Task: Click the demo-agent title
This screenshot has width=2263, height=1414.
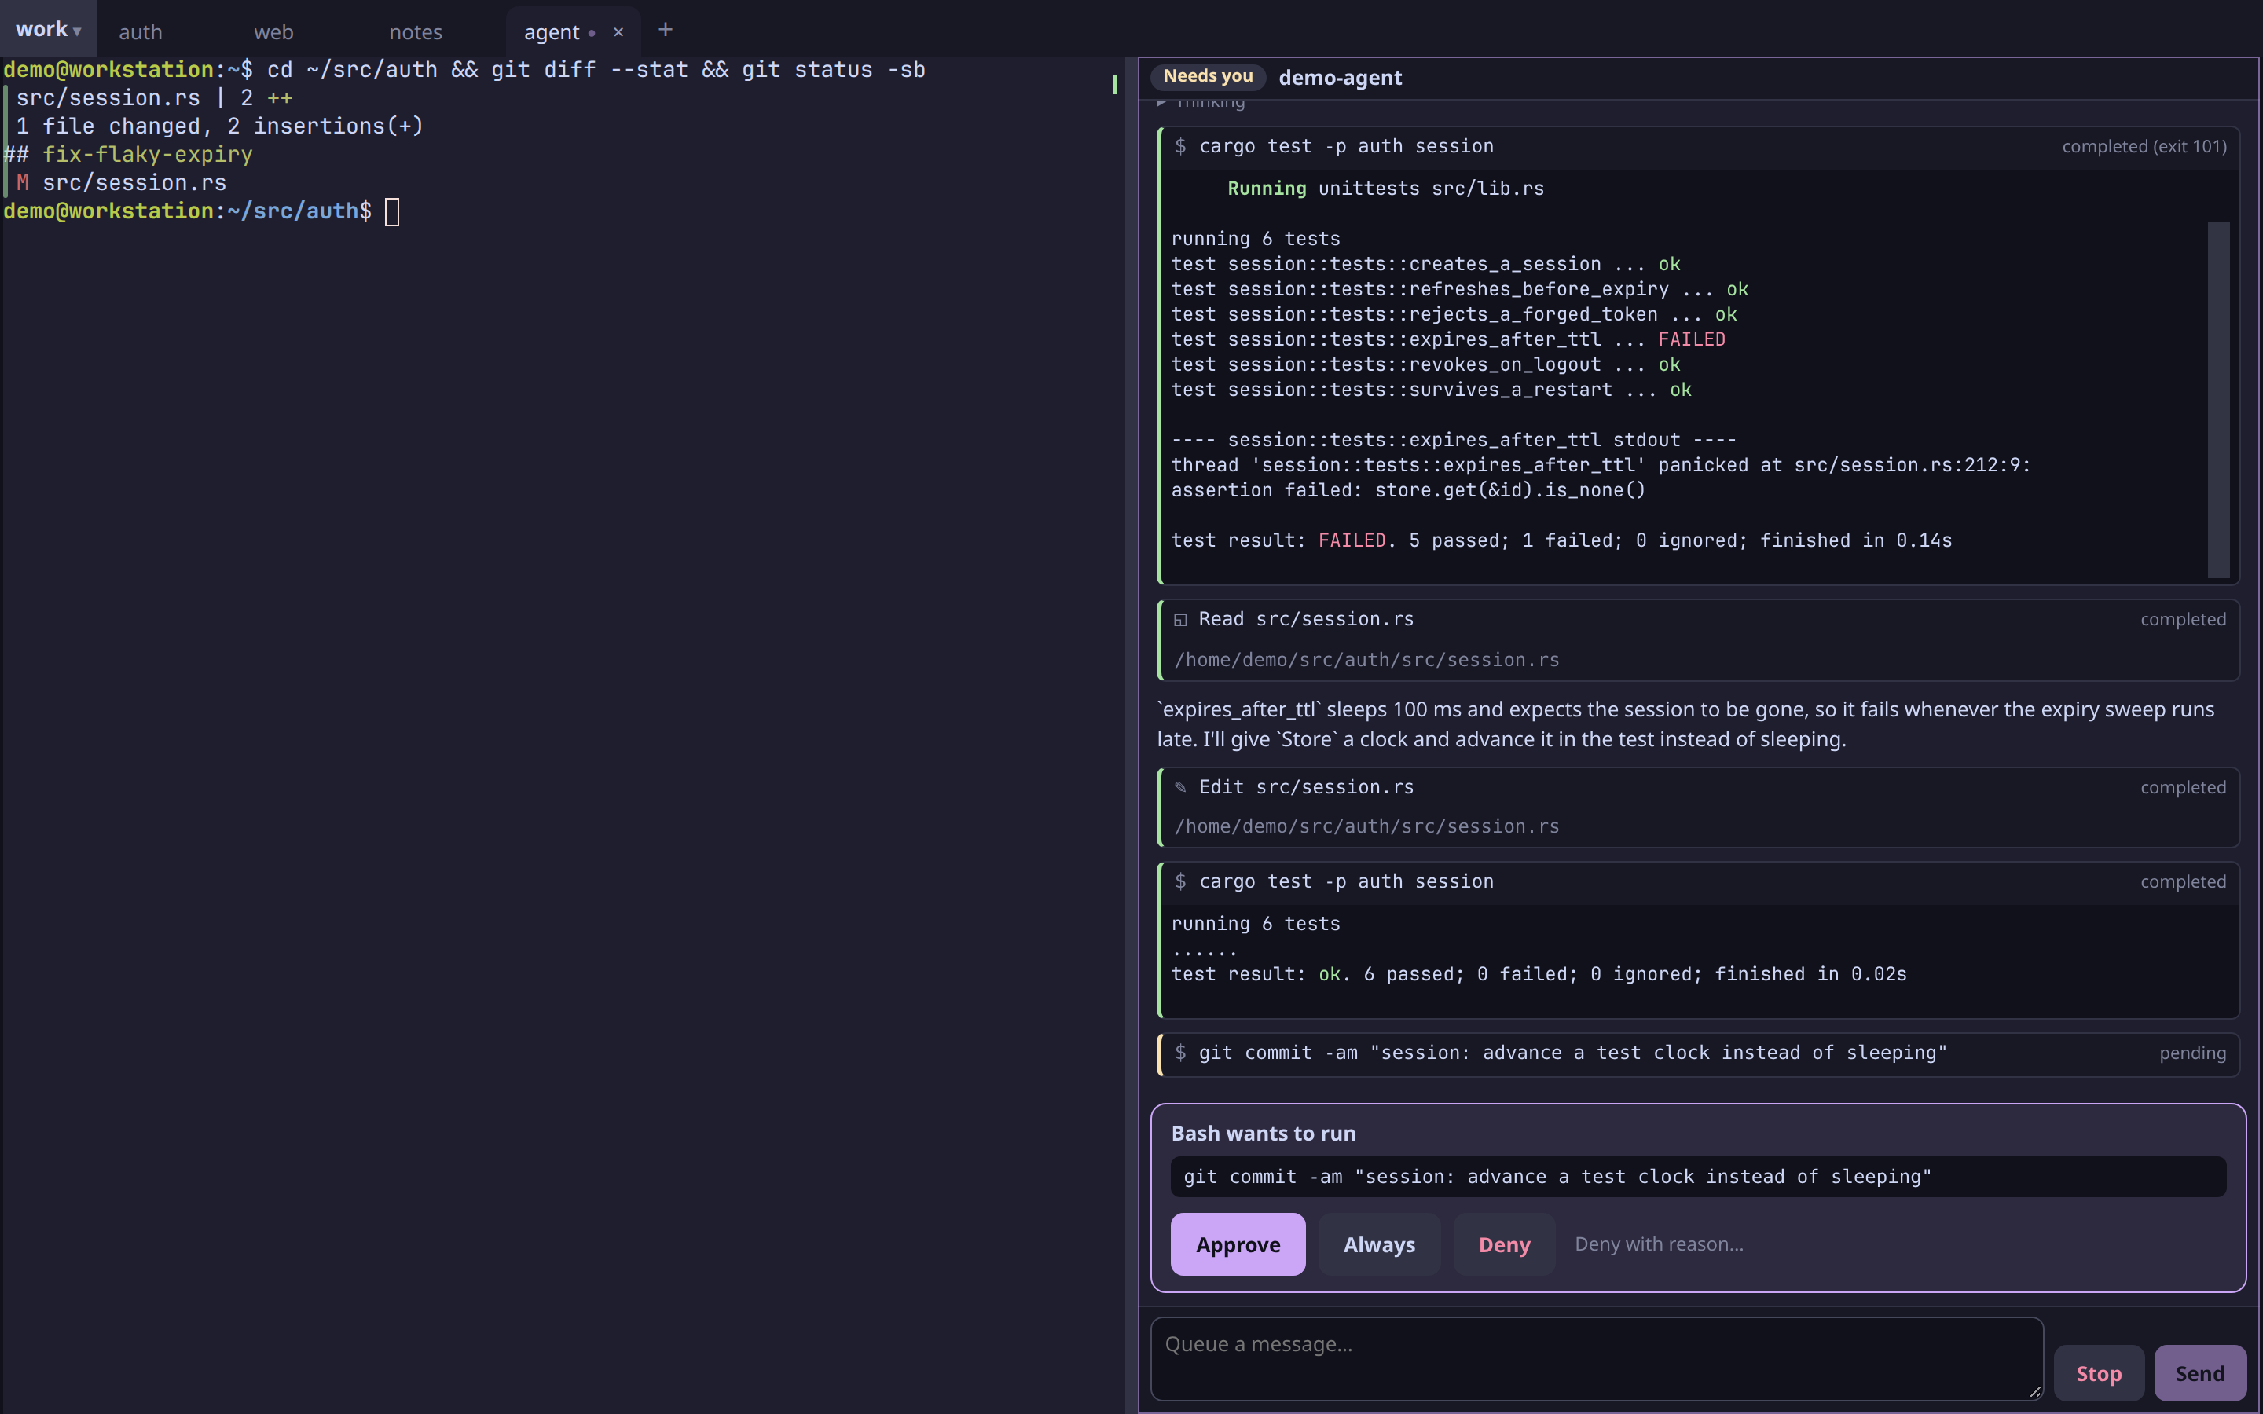Action: pyautogui.click(x=1340, y=78)
